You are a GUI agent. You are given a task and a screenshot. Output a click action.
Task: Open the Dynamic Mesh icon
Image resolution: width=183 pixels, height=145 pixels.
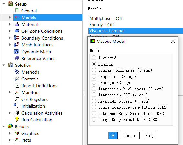[17, 52]
